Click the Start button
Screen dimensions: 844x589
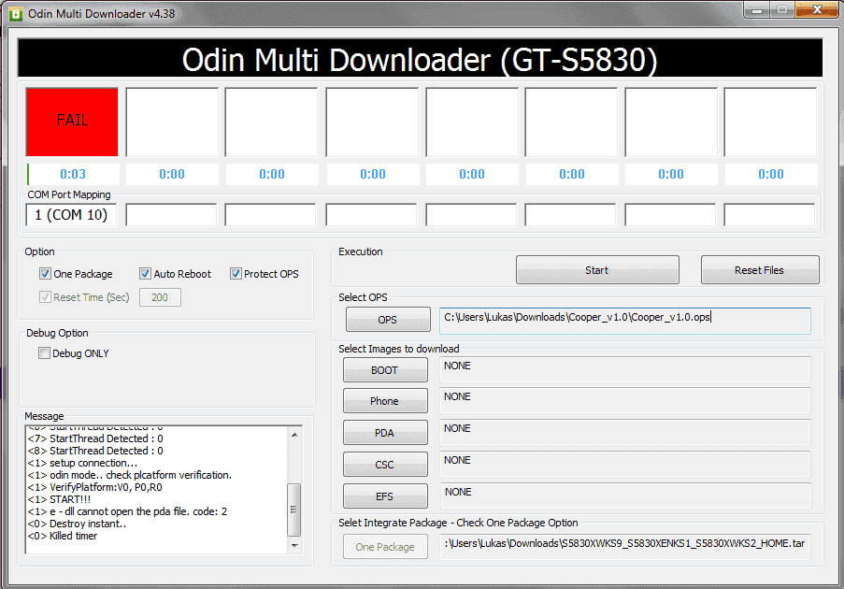(597, 270)
